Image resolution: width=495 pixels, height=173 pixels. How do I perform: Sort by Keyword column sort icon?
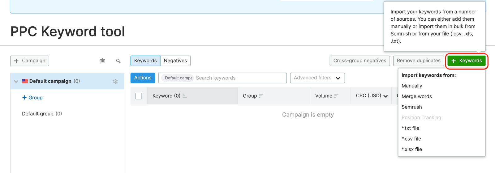click(x=184, y=96)
